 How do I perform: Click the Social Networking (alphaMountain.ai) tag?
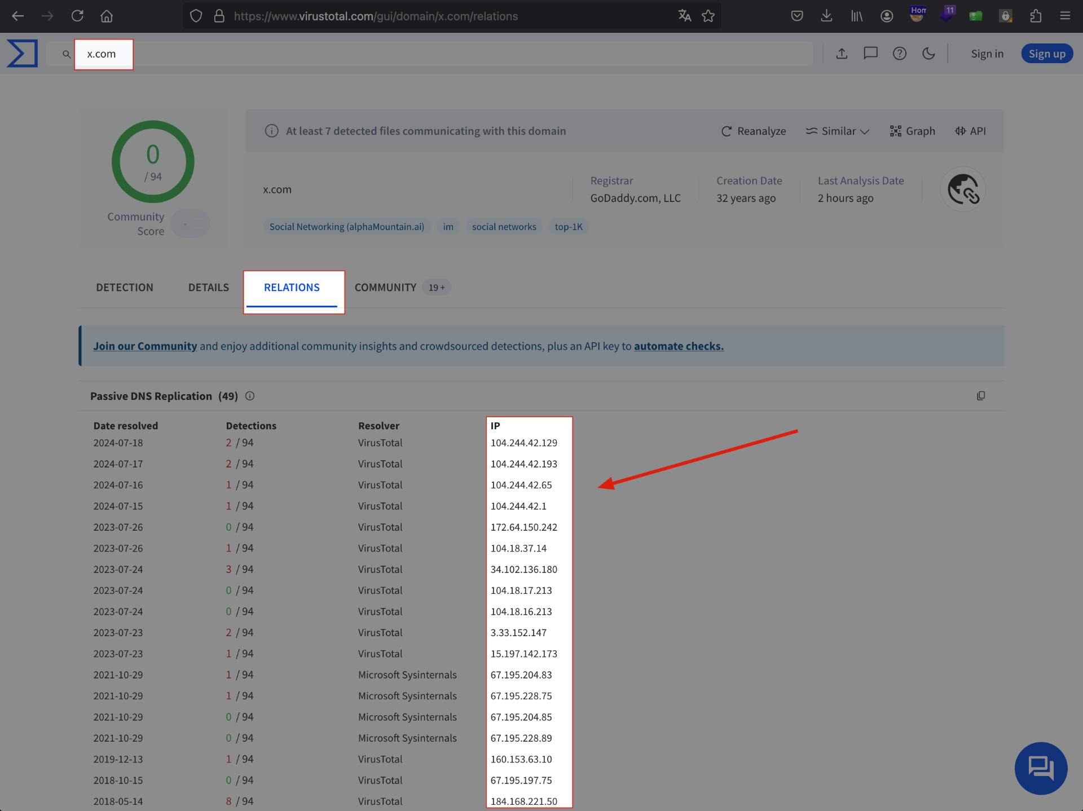pos(347,227)
